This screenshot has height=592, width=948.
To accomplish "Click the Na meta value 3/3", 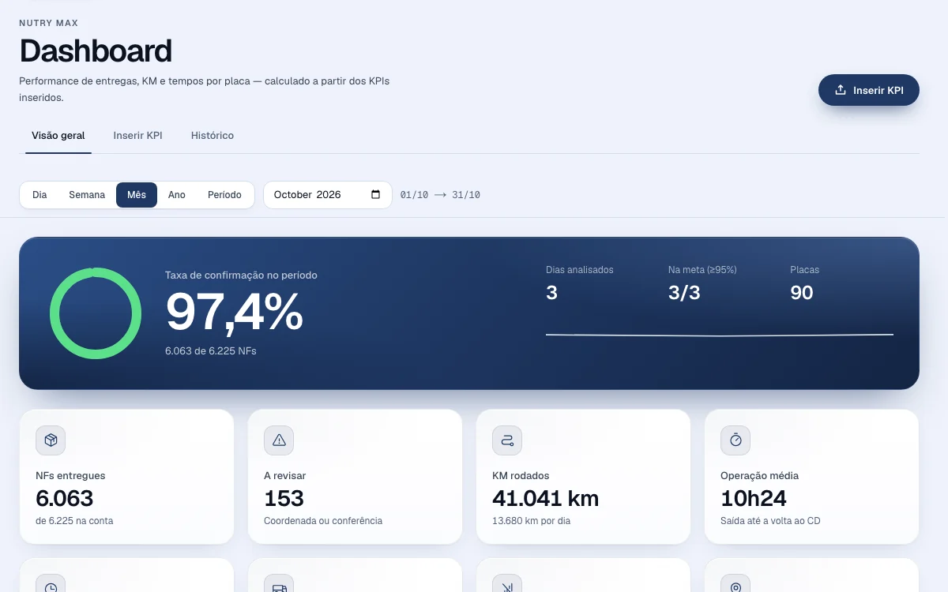I will click(x=684, y=293).
